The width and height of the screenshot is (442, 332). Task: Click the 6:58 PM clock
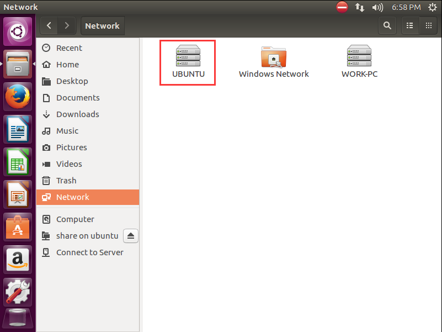point(406,7)
